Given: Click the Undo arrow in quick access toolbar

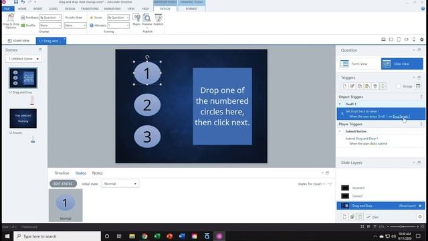Looking at the screenshot, I should pyautogui.click(x=23, y=2).
